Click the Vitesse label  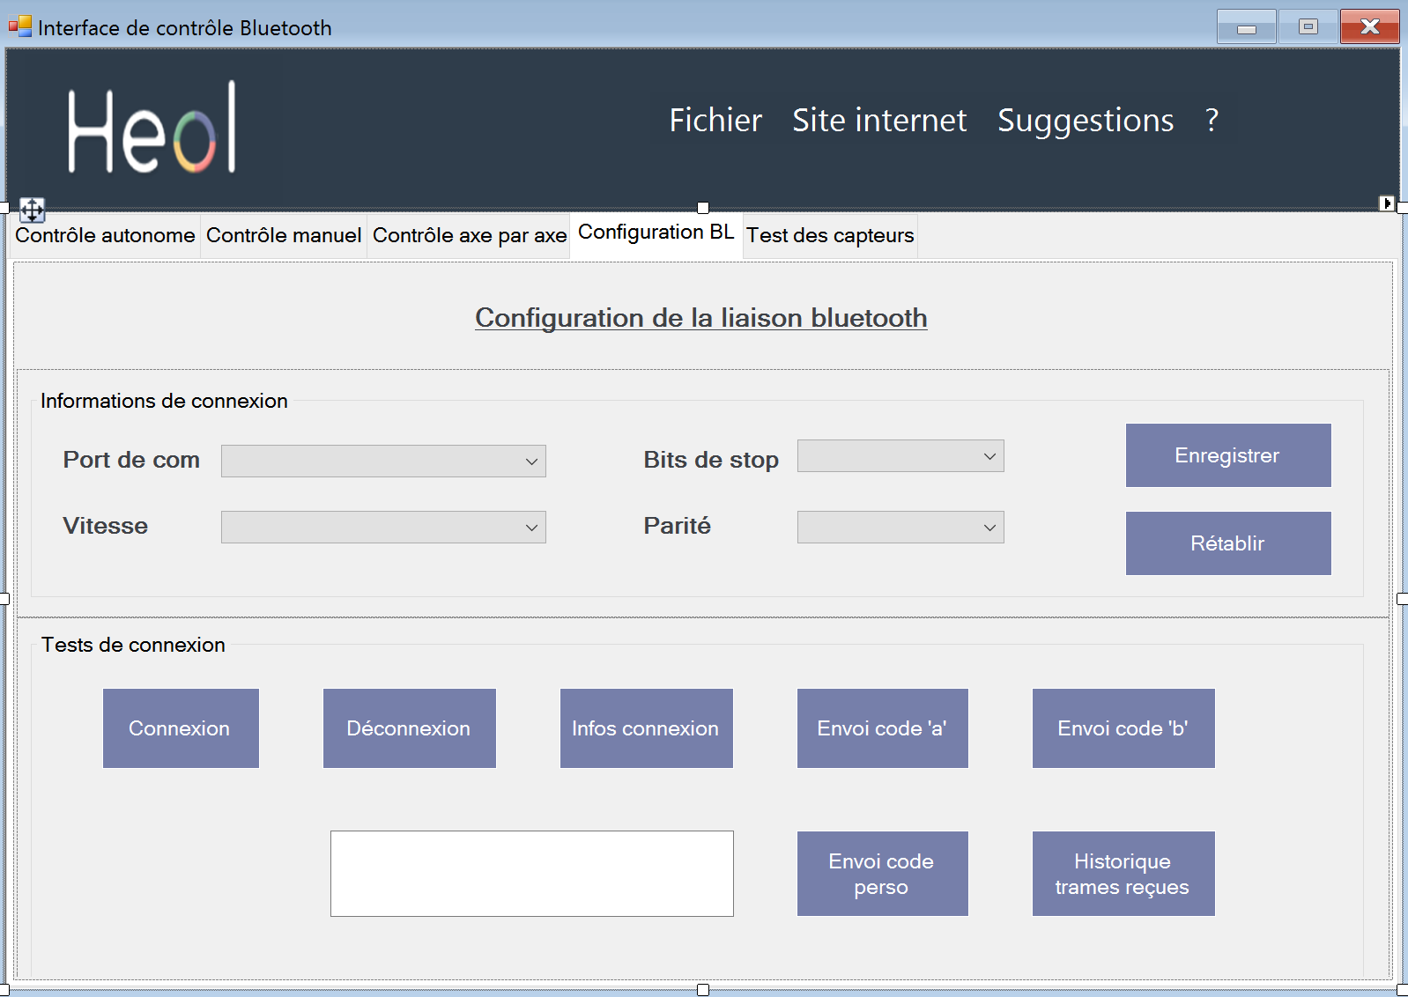(106, 526)
